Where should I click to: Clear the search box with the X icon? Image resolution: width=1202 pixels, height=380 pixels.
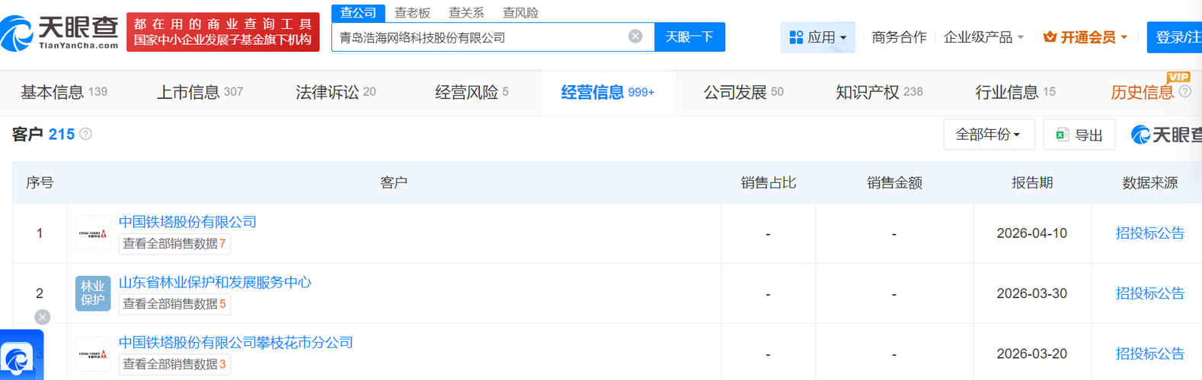click(635, 36)
